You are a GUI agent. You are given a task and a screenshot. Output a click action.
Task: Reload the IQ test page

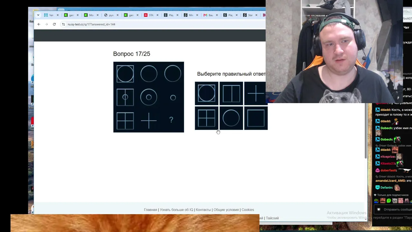(54, 24)
